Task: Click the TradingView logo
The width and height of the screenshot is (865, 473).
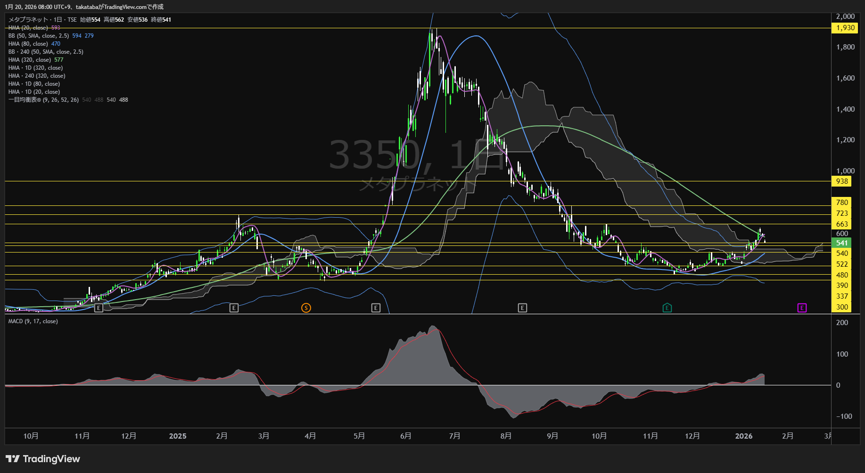Action: pyautogui.click(x=43, y=459)
